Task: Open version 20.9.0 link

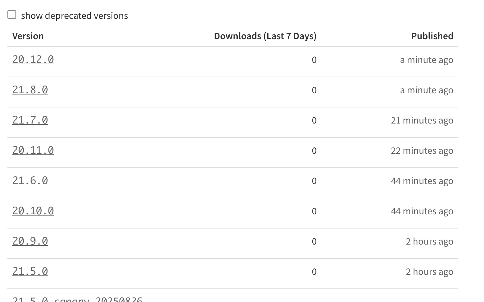Action: [x=30, y=241]
